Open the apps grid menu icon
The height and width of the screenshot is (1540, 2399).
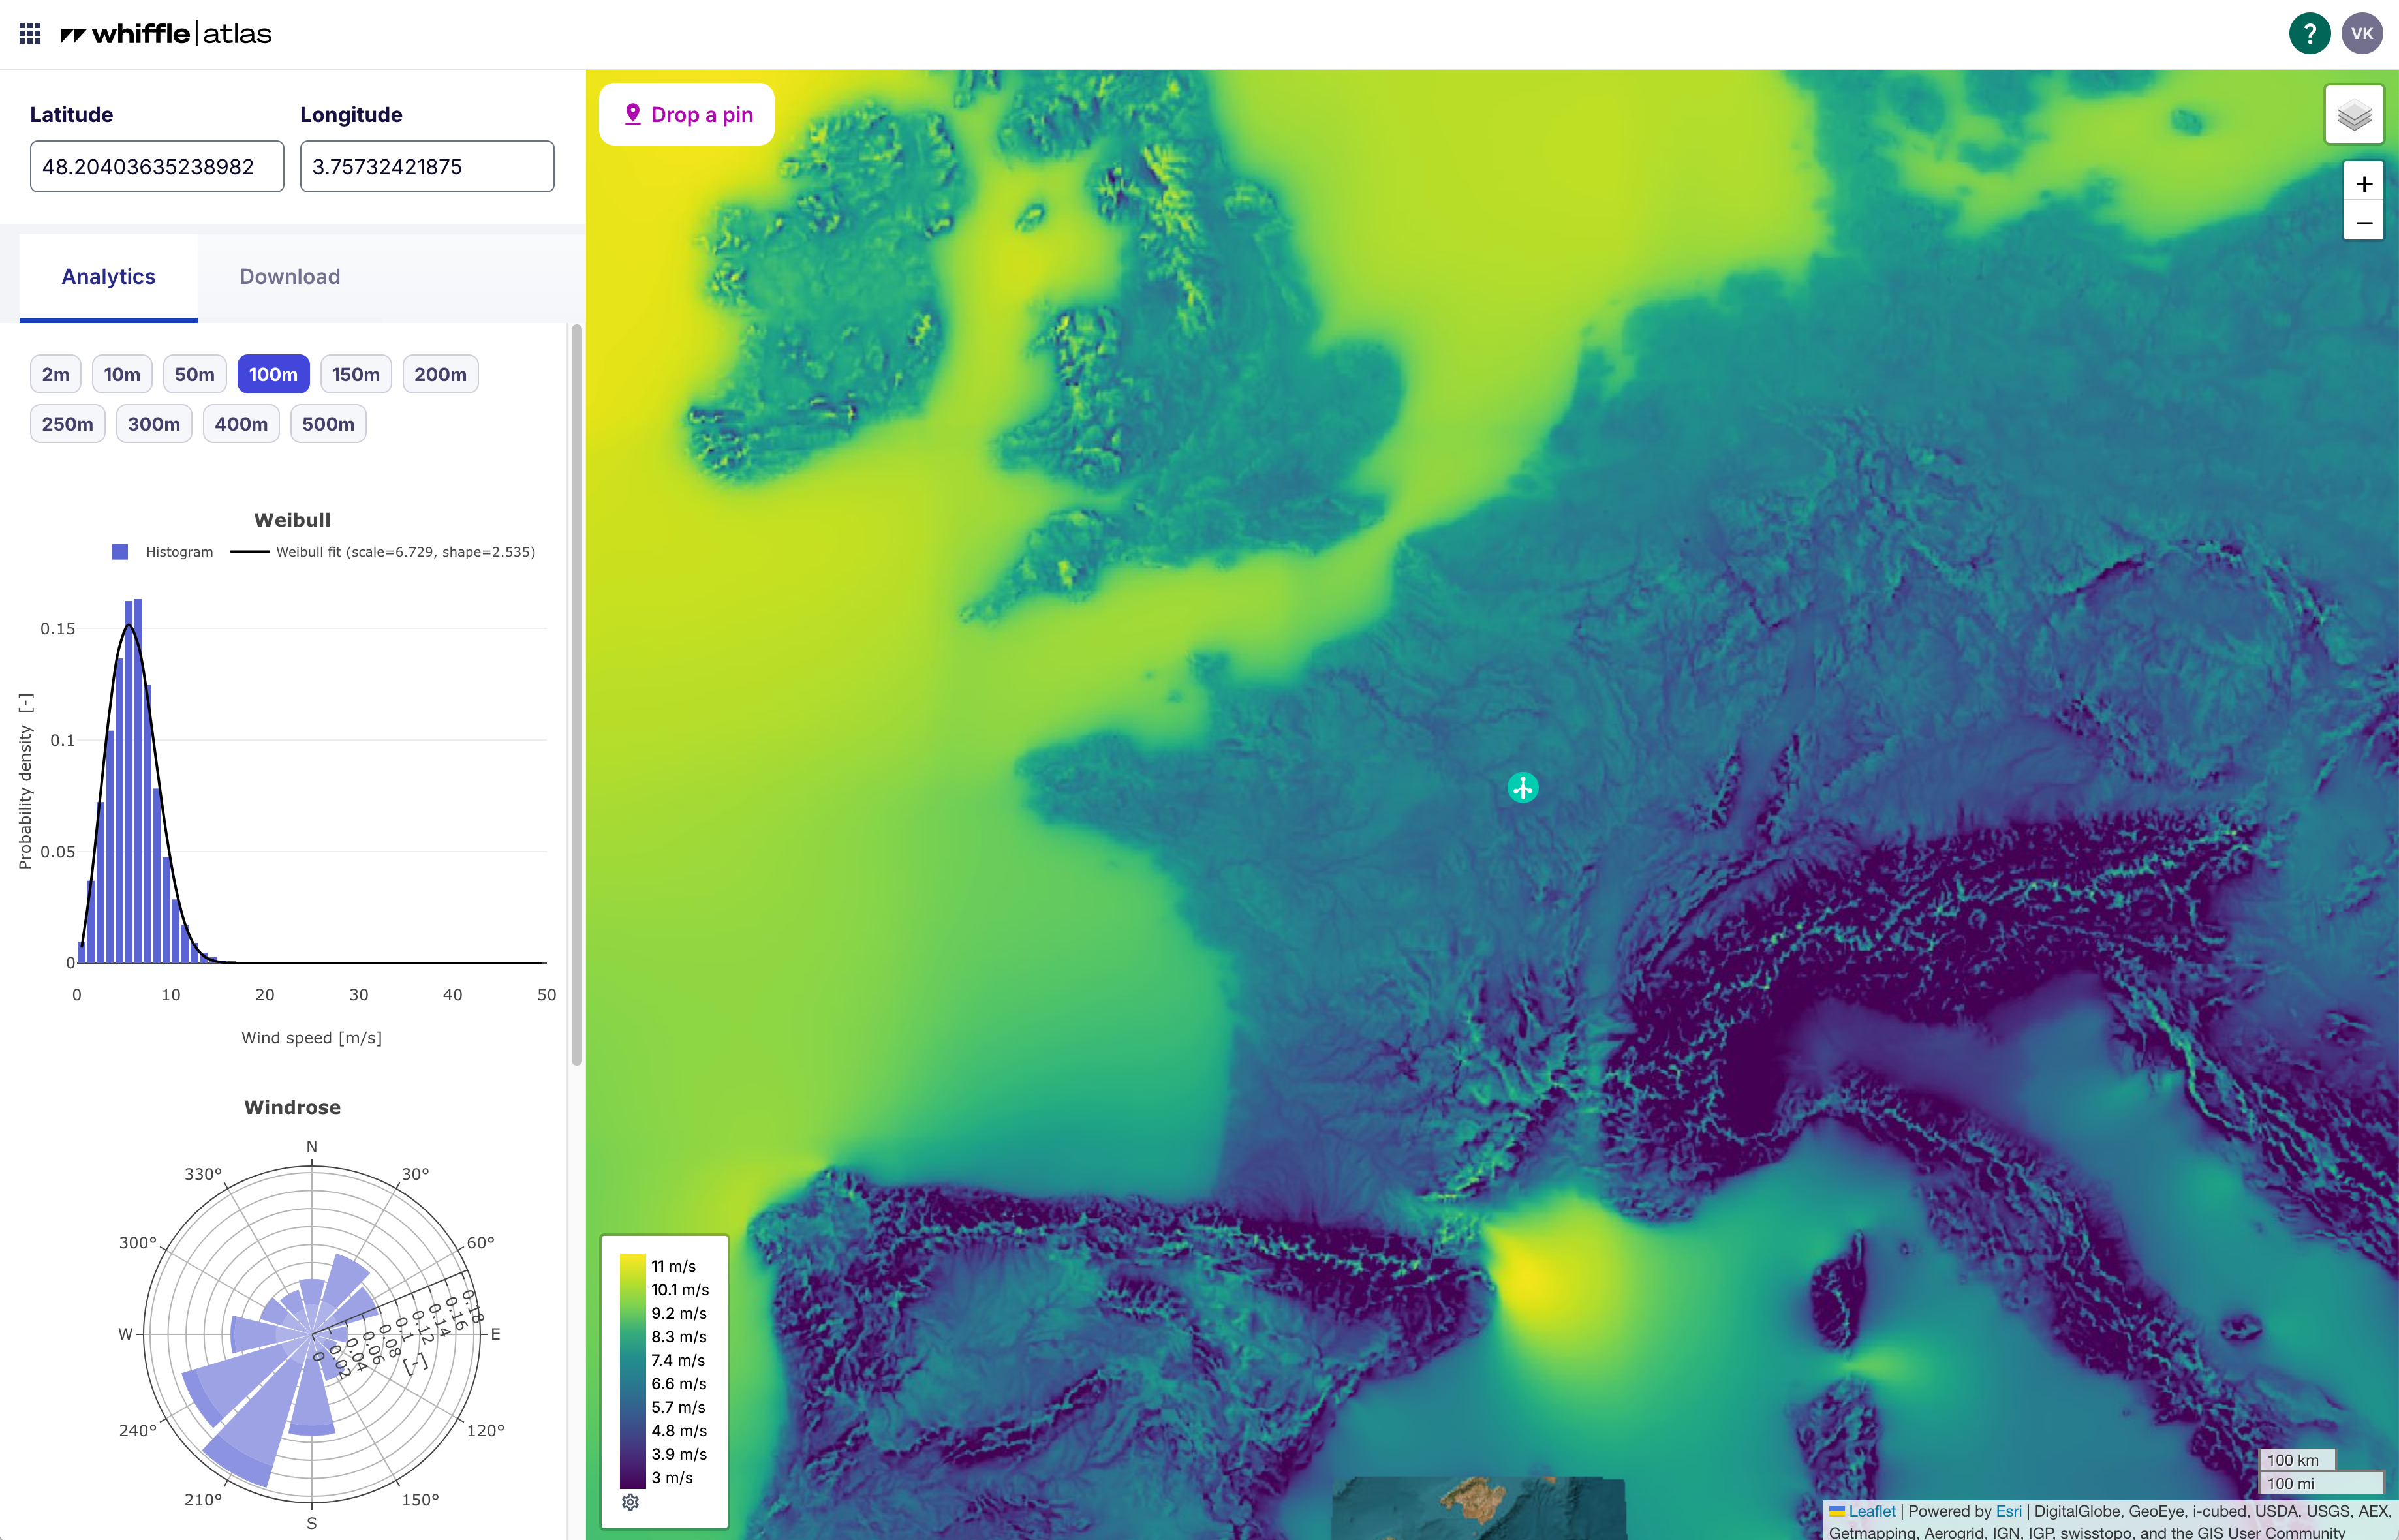(x=30, y=34)
